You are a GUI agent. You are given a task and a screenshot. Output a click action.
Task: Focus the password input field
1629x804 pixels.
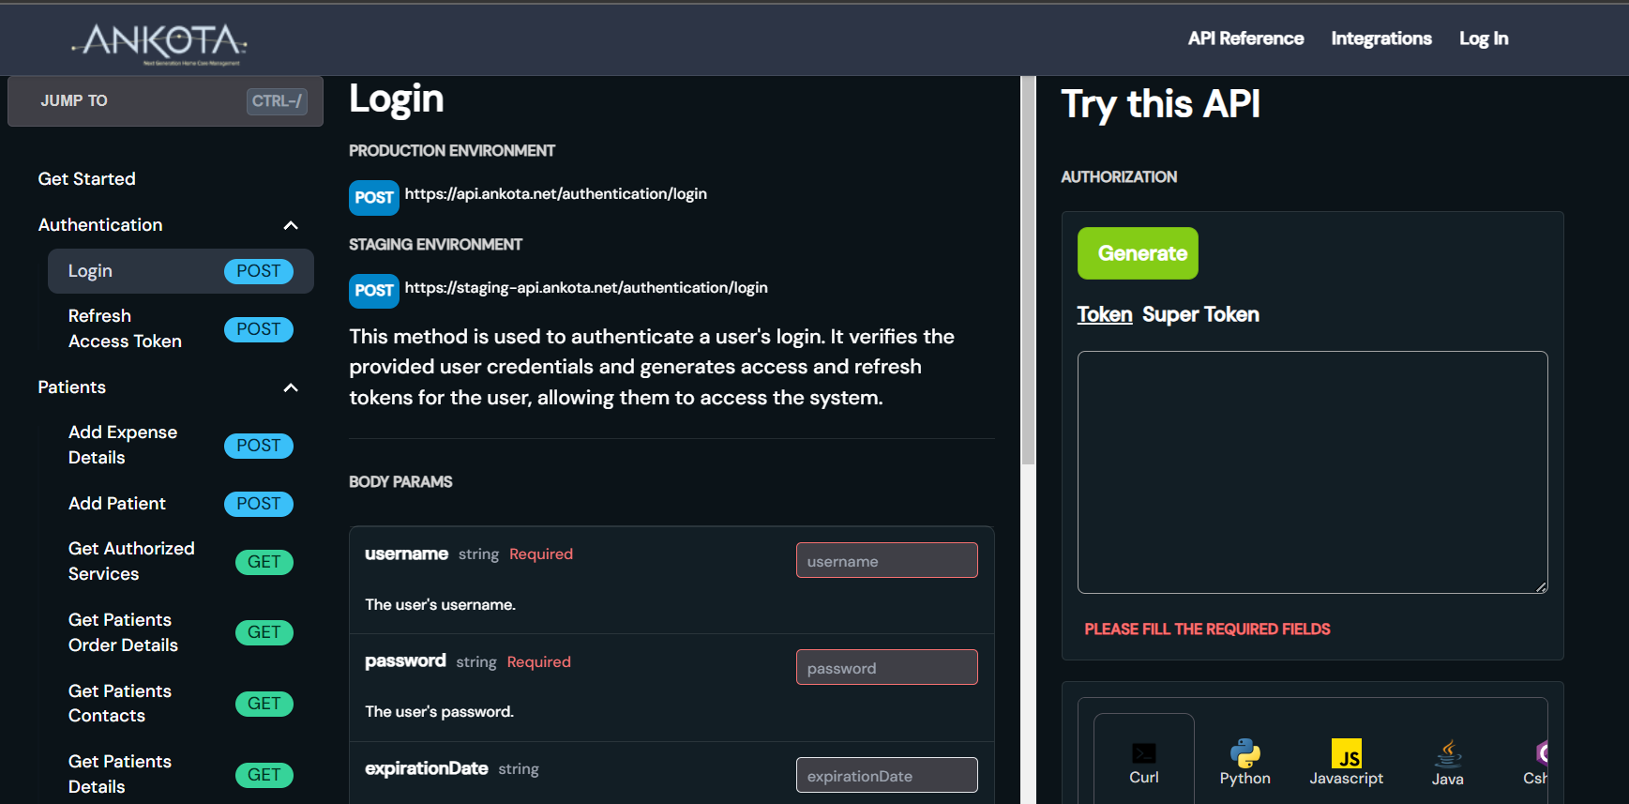coord(886,668)
